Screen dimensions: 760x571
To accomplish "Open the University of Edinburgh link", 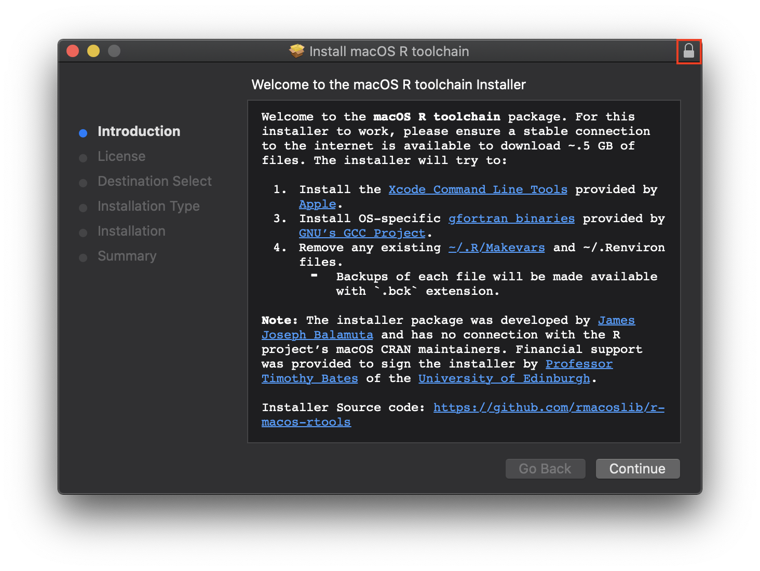I will click(x=504, y=378).
